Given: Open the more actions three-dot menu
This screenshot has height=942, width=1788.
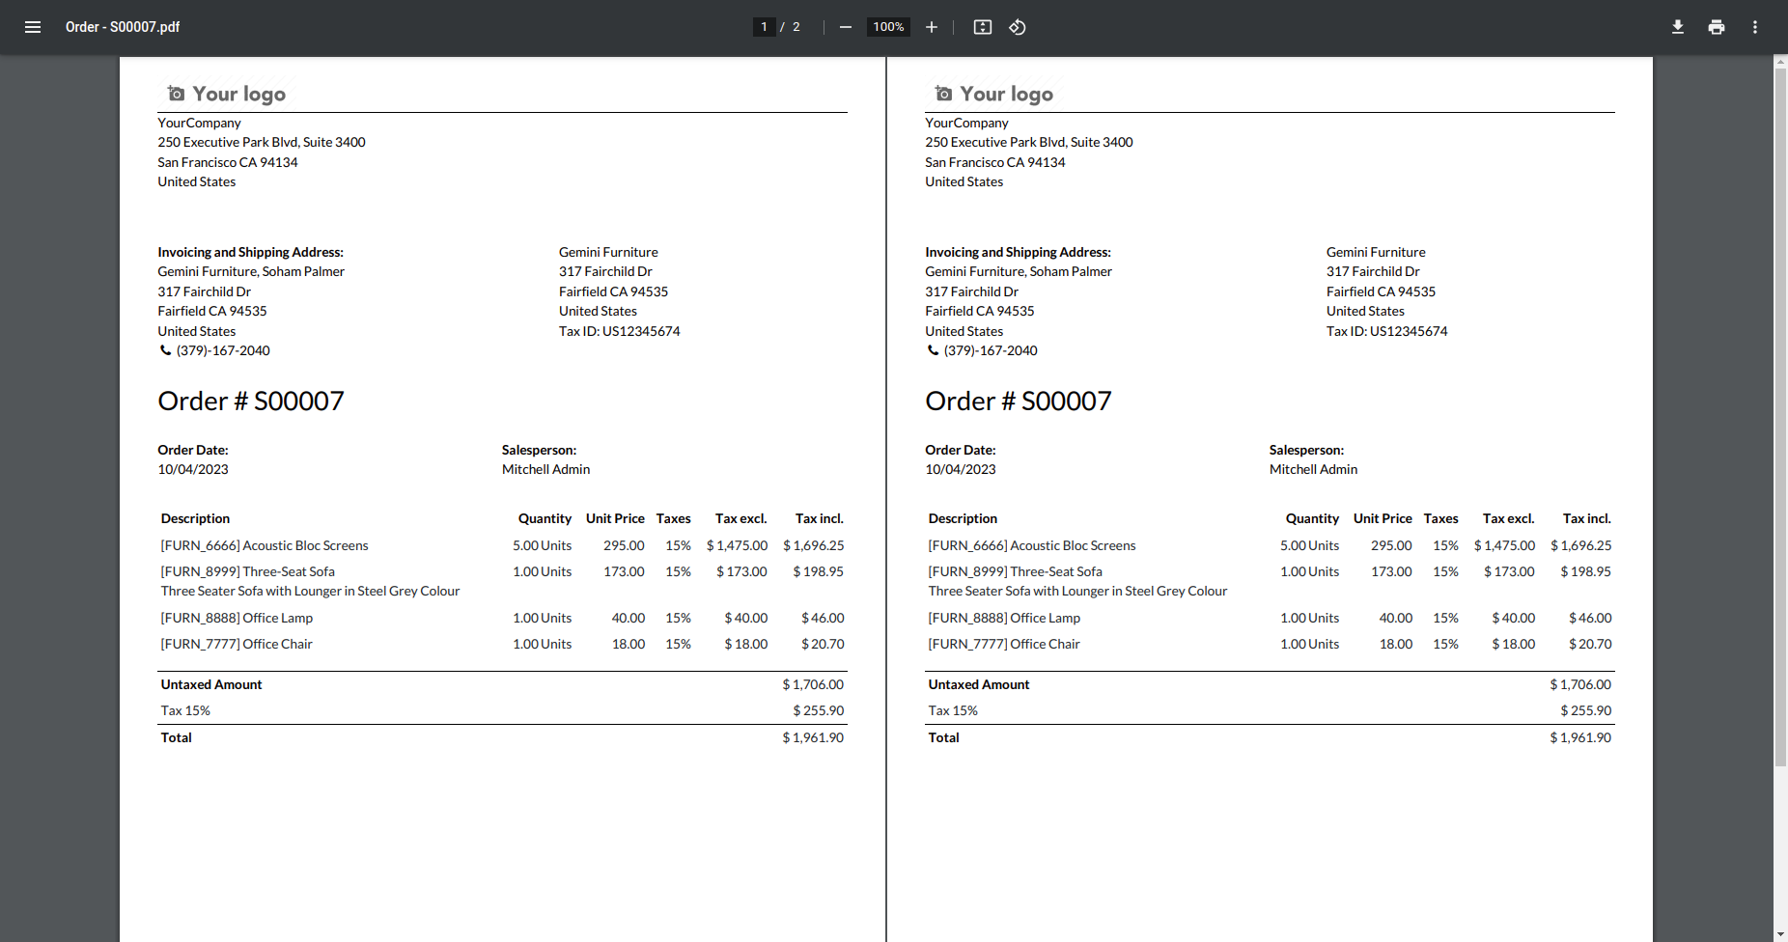Looking at the screenshot, I should tap(1755, 27).
